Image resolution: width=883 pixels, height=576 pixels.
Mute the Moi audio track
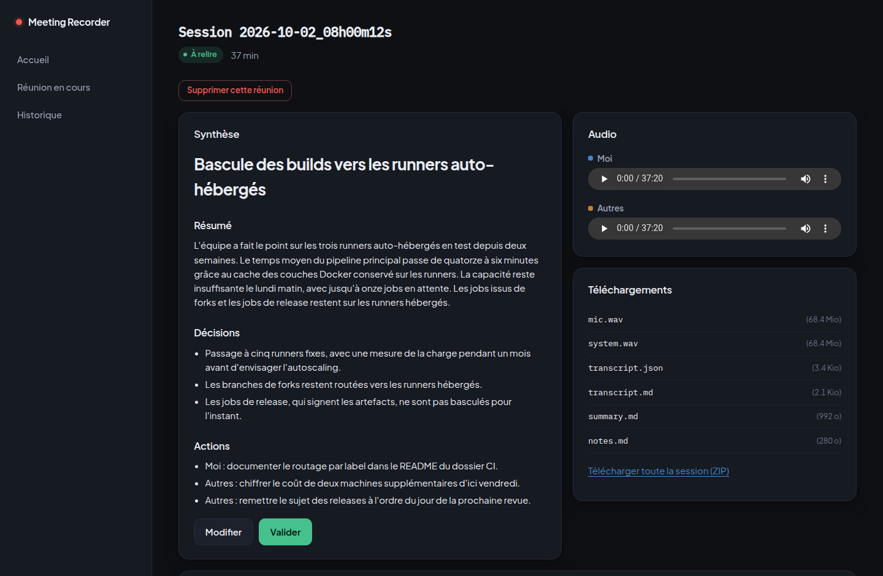coord(806,179)
